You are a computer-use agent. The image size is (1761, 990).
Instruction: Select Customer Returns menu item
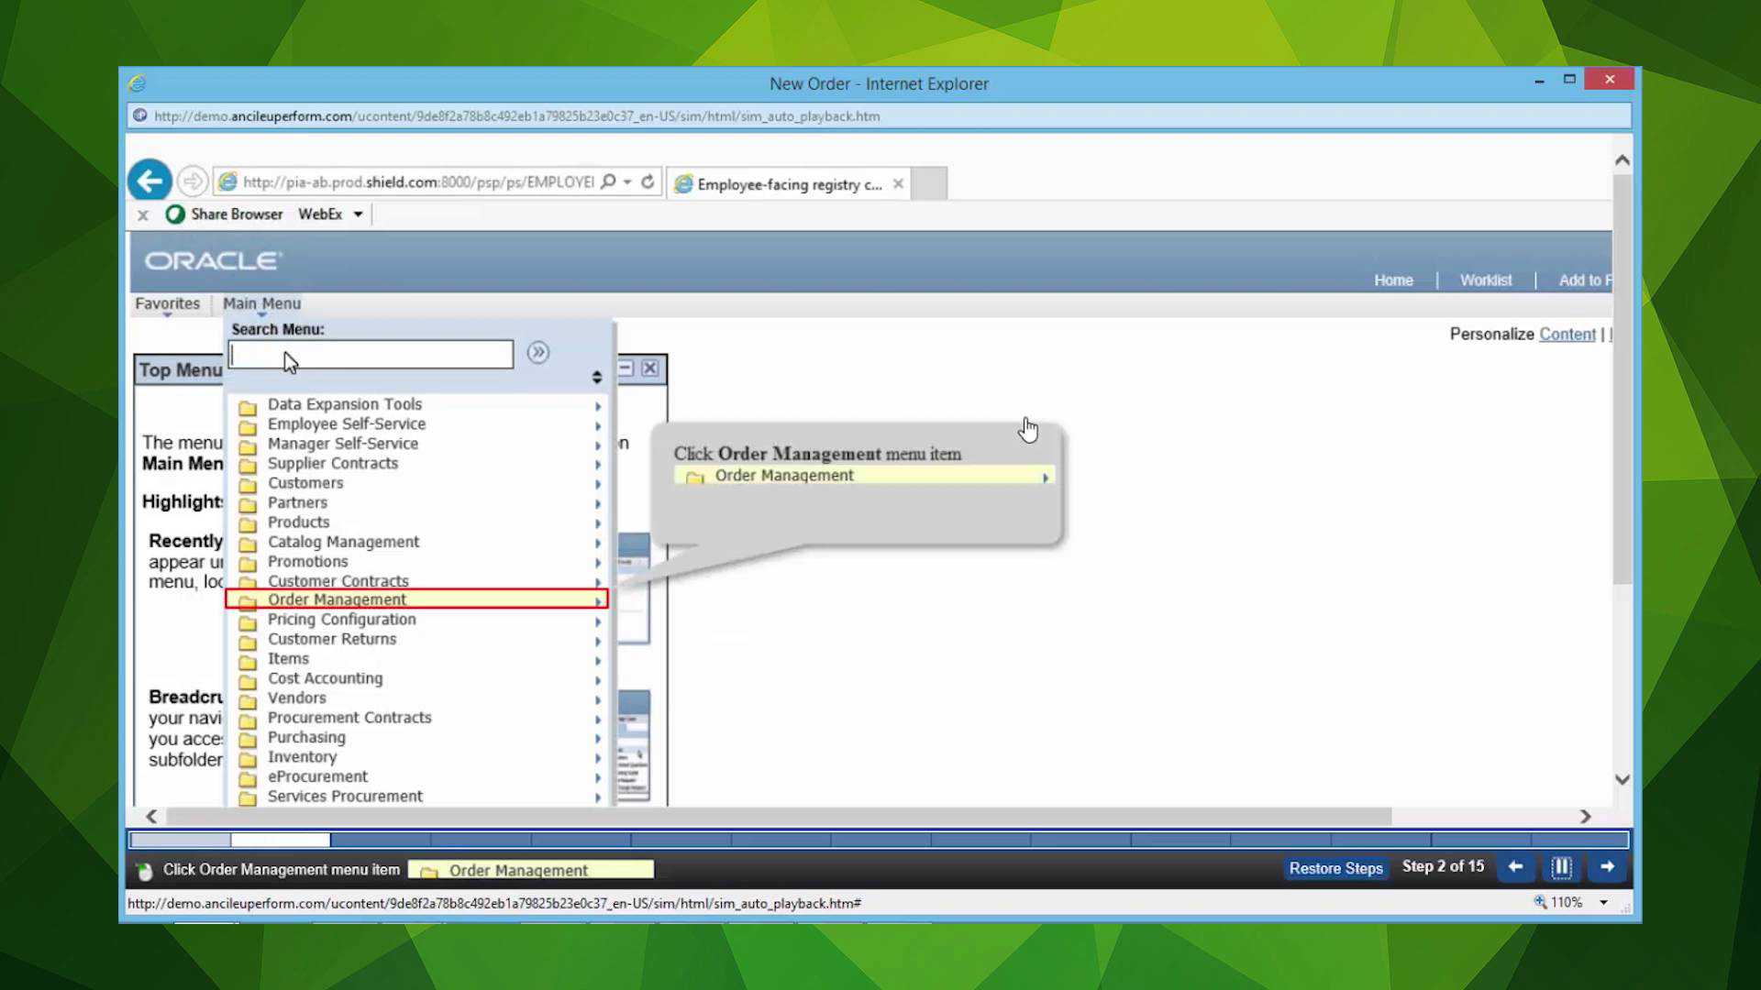pos(331,639)
